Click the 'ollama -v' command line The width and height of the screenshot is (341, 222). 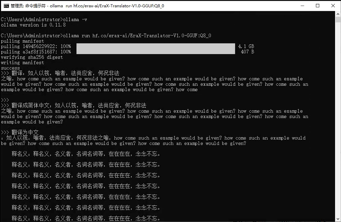coord(44,20)
